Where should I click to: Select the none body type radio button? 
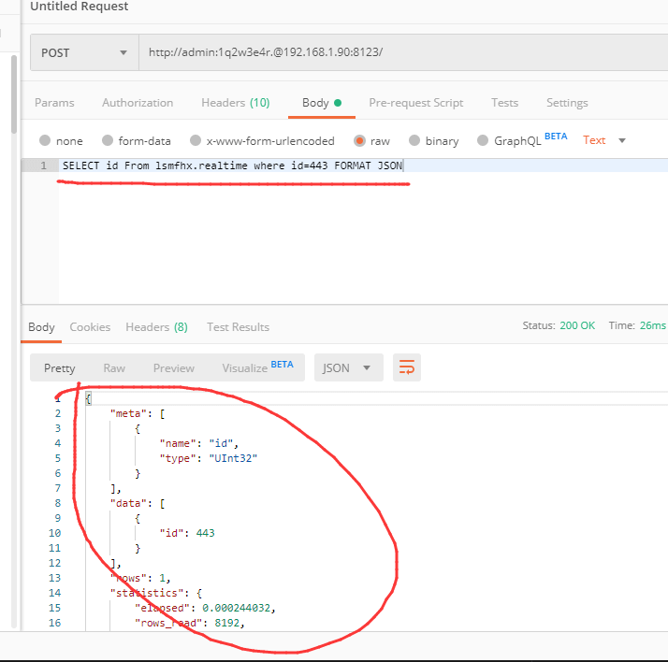pyautogui.click(x=46, y=141)
